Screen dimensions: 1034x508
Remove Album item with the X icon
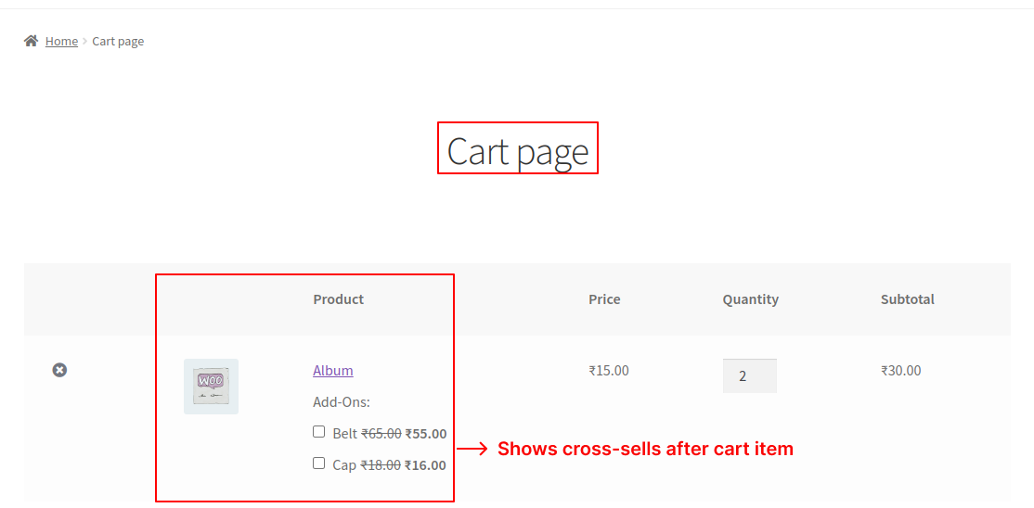click(x=59, y=370)
